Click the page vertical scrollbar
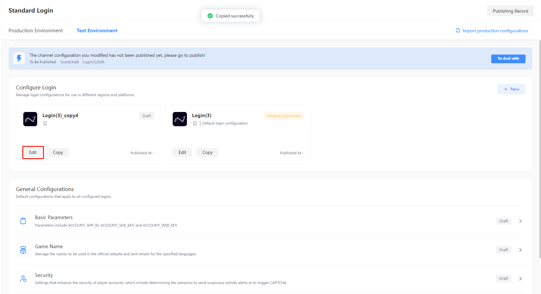Viewport: 541px width, 294px height. point(540,149)
